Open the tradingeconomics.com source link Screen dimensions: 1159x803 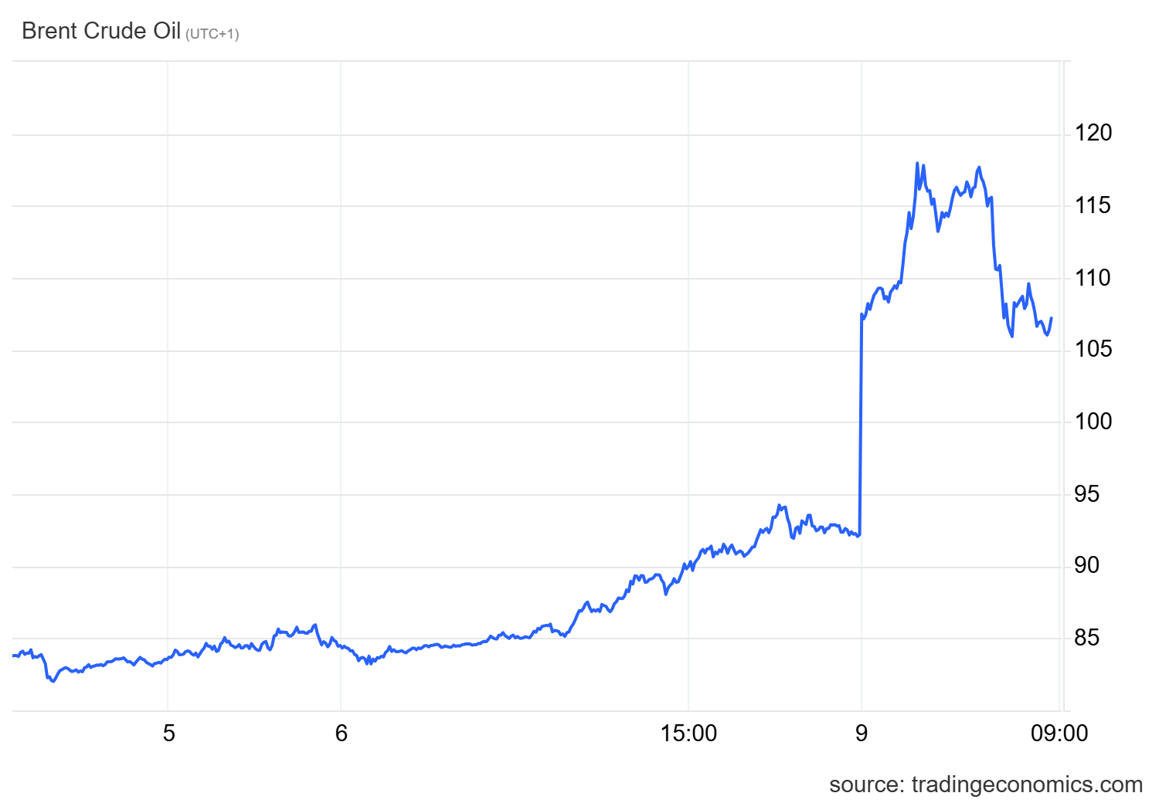(985, 784)
